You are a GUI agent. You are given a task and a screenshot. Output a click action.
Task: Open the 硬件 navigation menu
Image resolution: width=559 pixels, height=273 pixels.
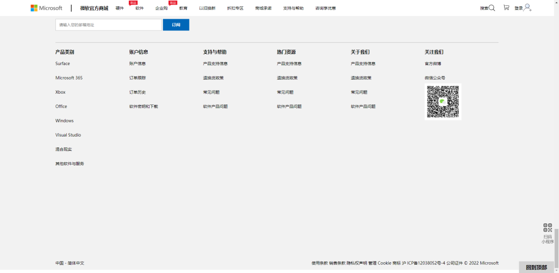pyautogui.click(x=120, y=8)
